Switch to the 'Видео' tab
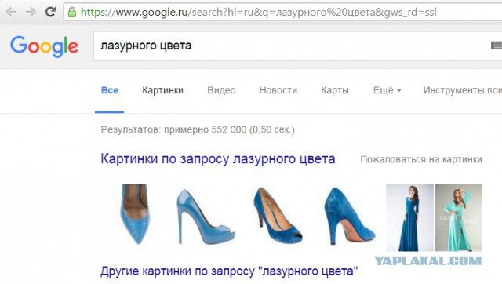This screenshot has height=284, width=502. tap(221, 90)
